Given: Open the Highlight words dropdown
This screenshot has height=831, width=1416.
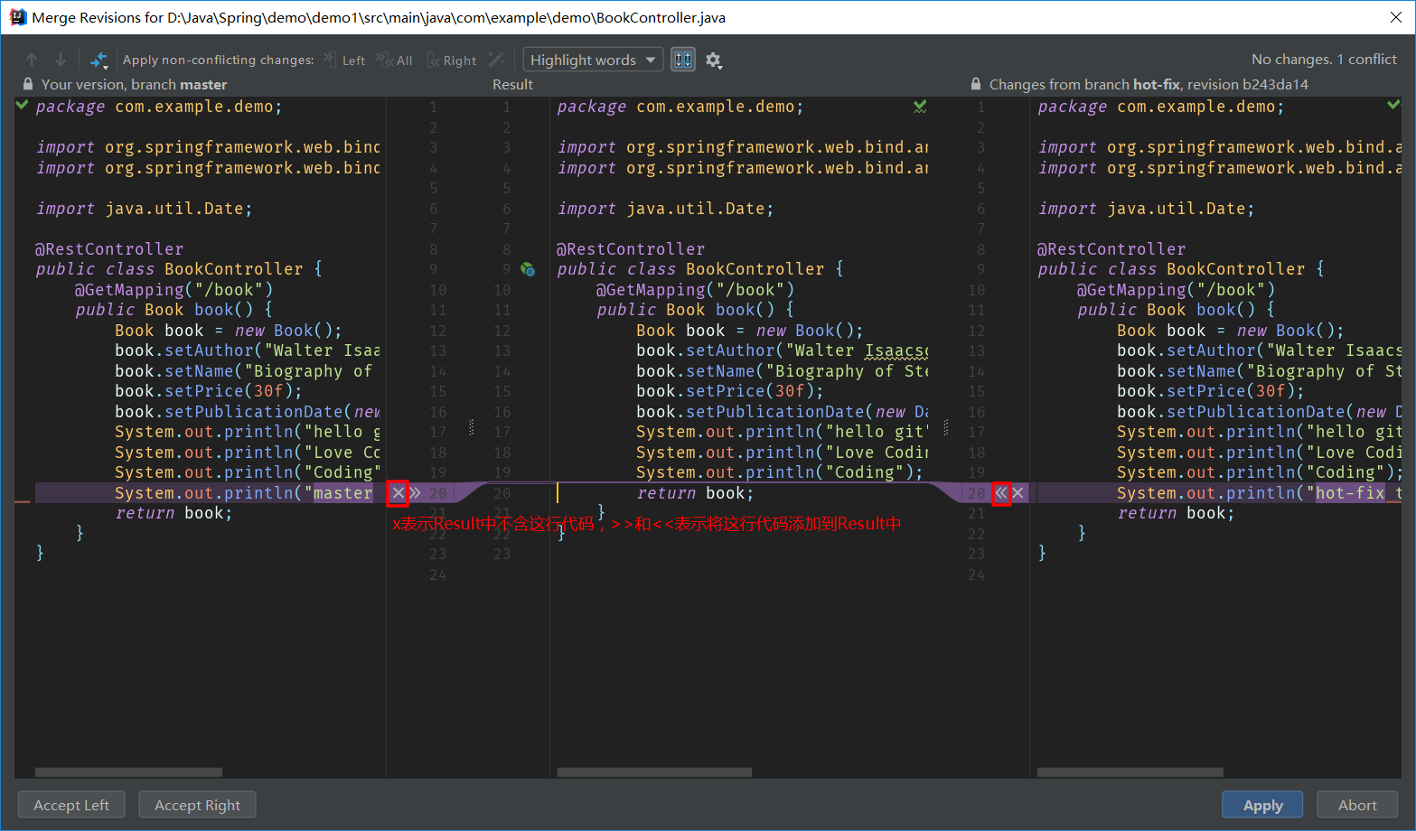Looking at the screenshot, I should pyautogui.click(x=593, y=60).
